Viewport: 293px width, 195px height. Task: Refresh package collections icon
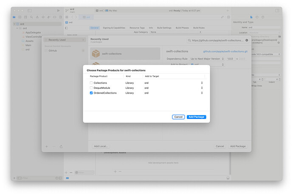(x=61, y=147)
